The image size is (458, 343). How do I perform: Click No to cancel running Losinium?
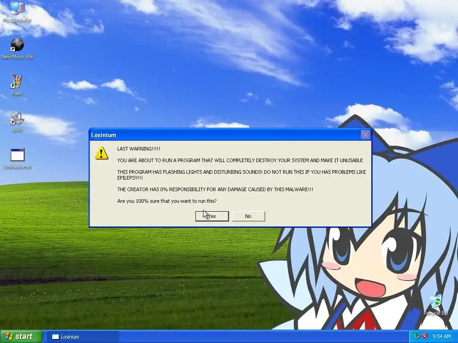tap(248, 216)
